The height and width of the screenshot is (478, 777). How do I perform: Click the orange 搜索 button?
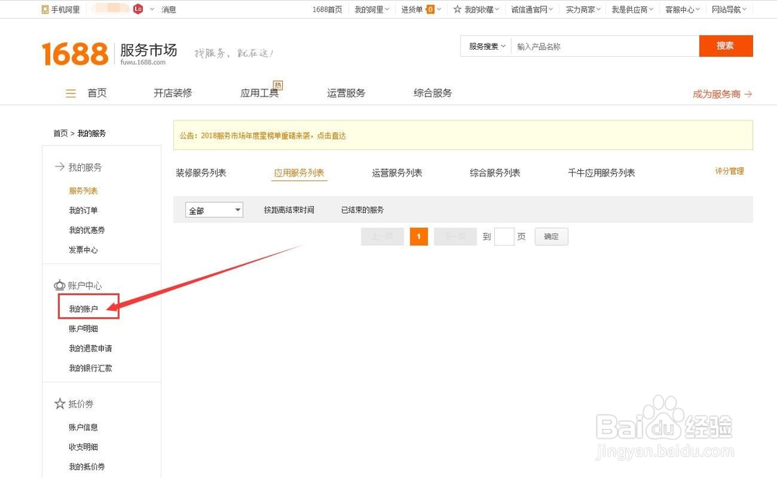click(x=726, y=46)
